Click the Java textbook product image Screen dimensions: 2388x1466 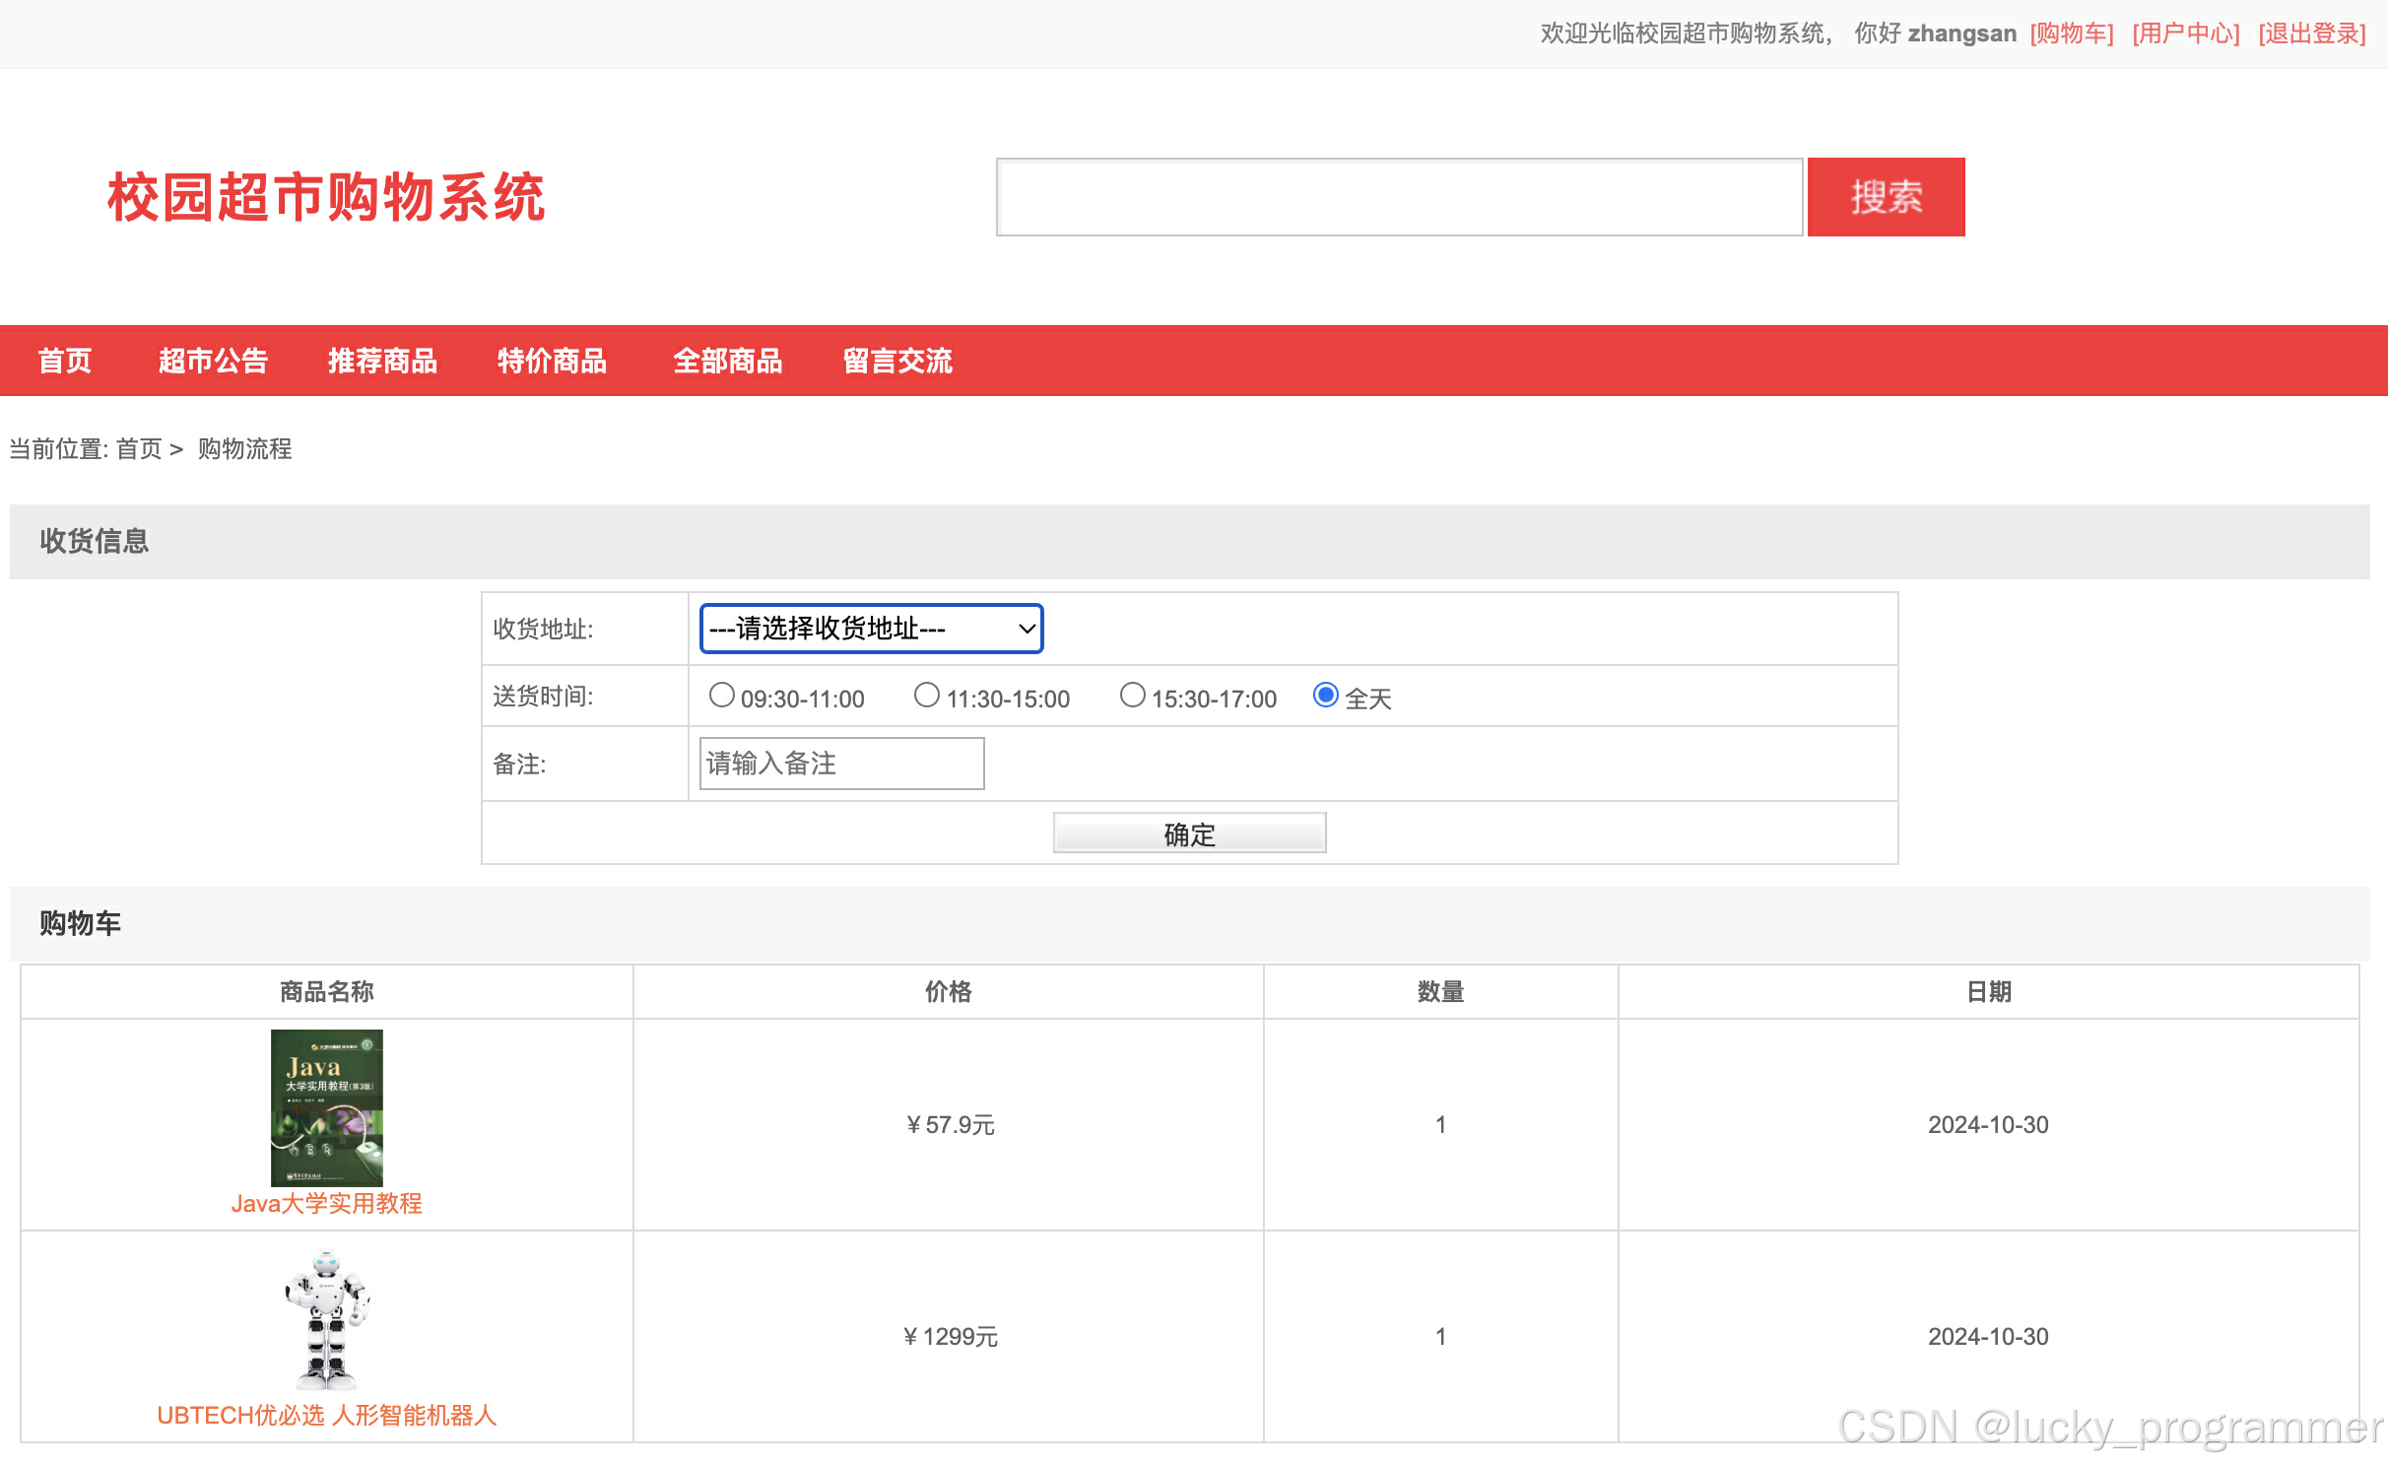click(326, 1106)
